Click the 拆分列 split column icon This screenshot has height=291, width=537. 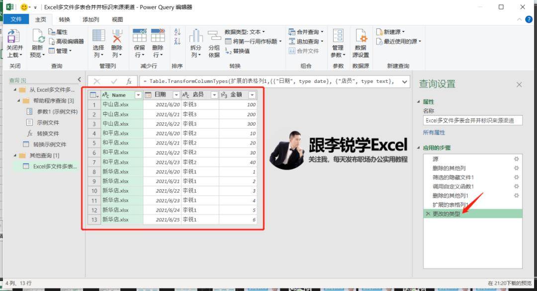(x=196, y=36)
